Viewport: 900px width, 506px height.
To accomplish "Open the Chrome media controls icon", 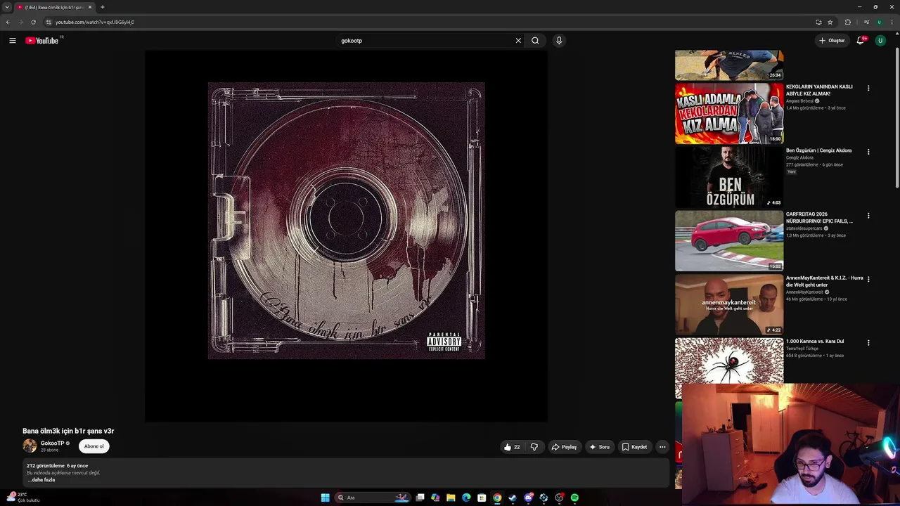I will pos(866,22).
